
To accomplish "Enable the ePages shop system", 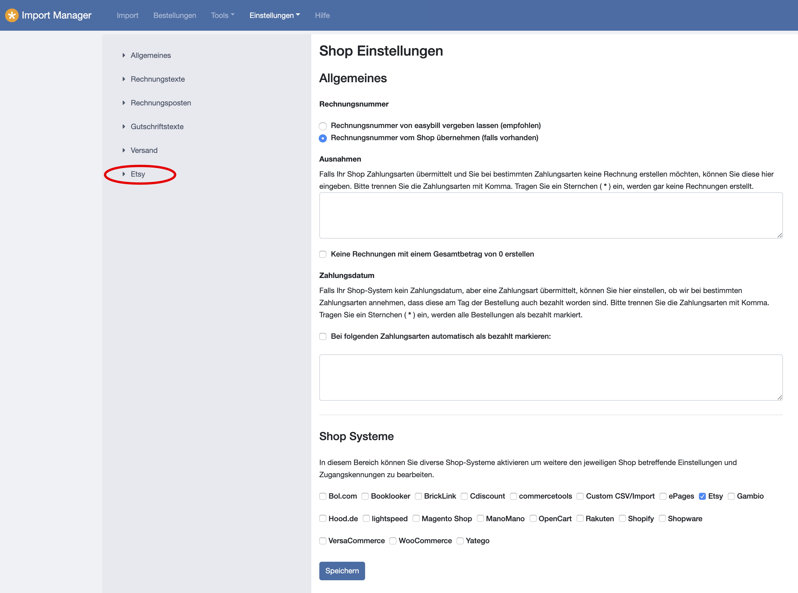I will [663, 497].
